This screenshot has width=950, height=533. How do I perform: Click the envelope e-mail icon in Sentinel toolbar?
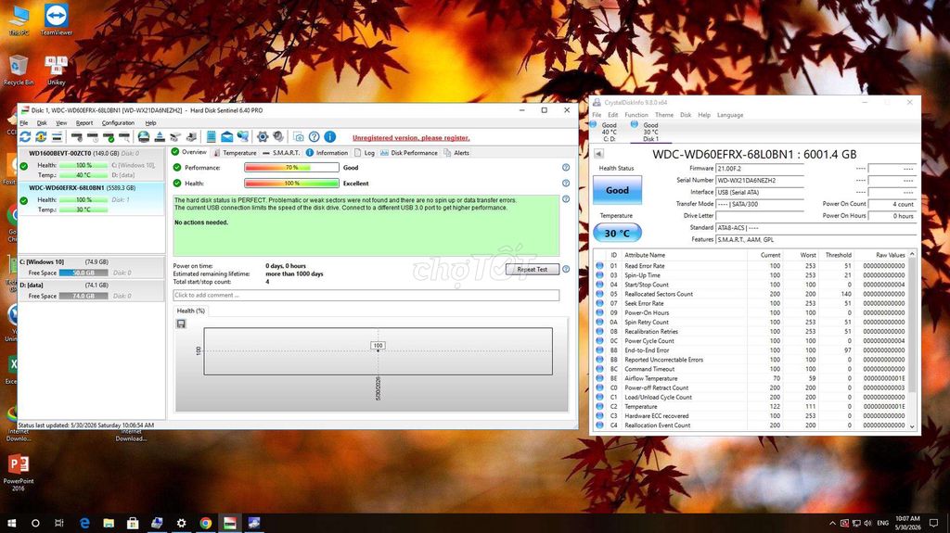(226, 137)
